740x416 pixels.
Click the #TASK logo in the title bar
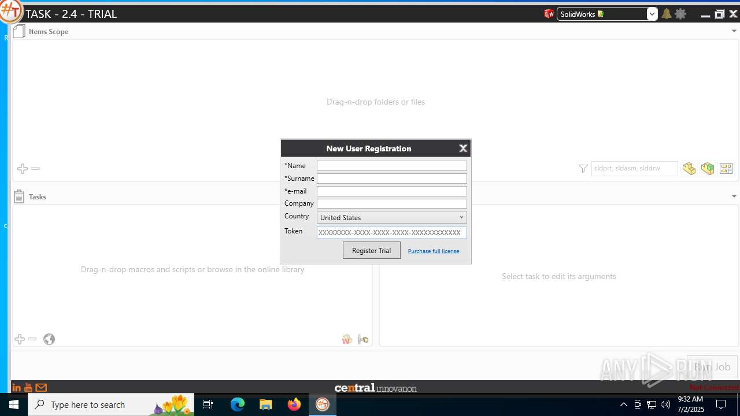pos(10,12)
